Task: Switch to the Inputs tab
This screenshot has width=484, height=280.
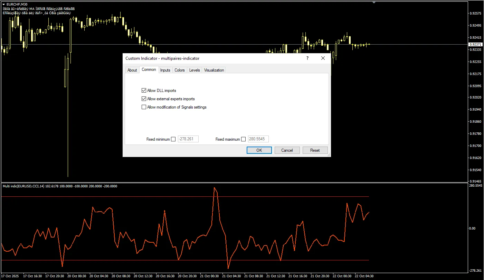Action: (x=165, y=70)
